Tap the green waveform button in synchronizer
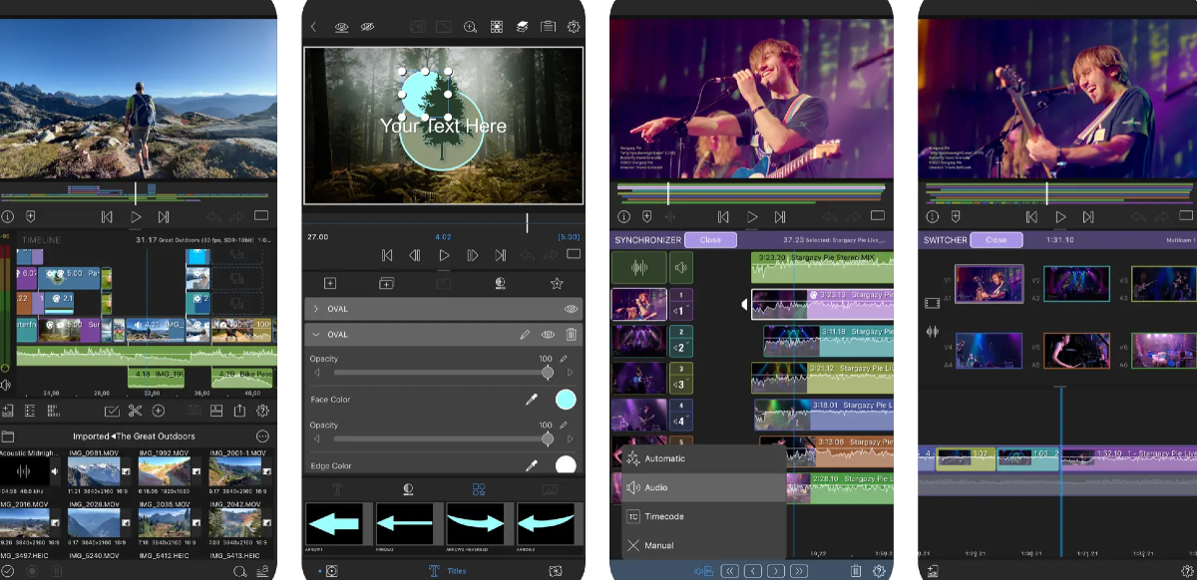This screenshot has height=580, width=1197. click(638, 267)
